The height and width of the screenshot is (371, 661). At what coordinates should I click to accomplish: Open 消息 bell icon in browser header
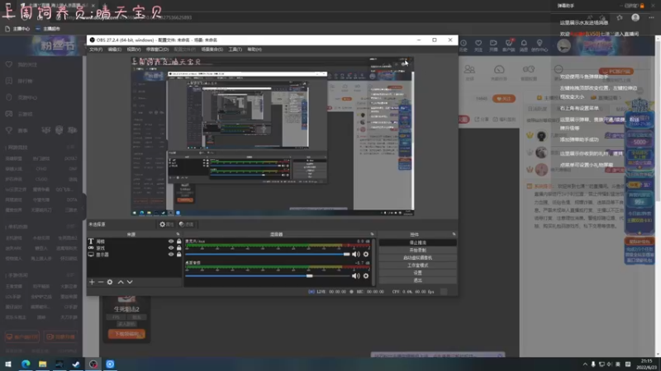[x=524, y=45]
